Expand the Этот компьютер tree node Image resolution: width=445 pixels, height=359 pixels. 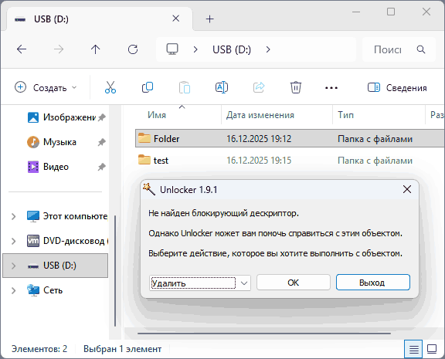(13, 217)
